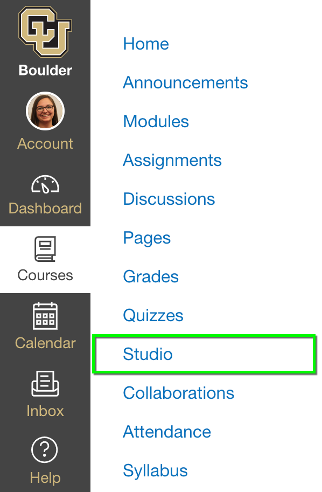Viewport: 322px width, 492px height.
Task: View the course Modules
Action: [156, 121]
